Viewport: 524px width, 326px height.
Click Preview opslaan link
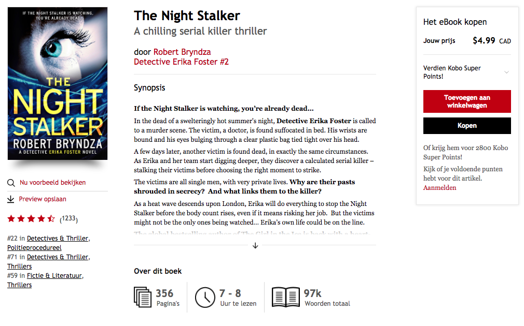pos(43,199)
